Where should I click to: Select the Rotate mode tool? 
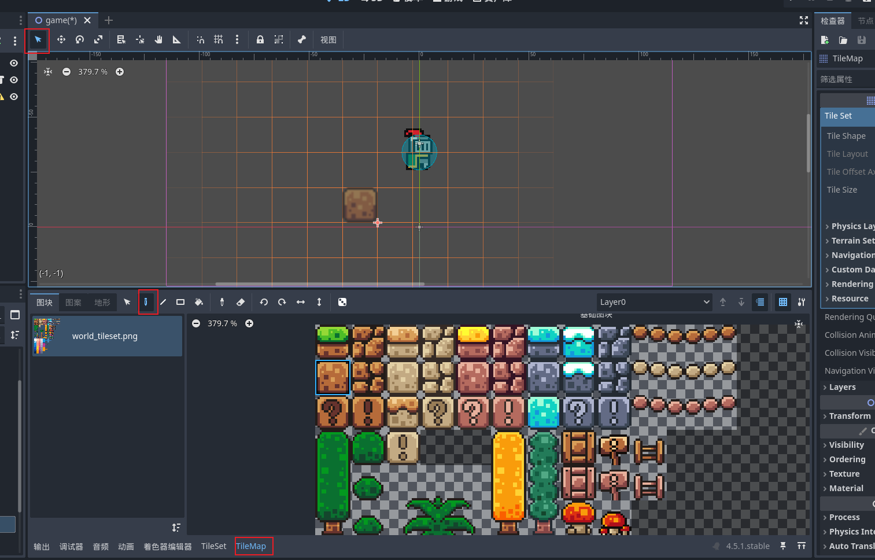pyautogui.click(x=80, y=40)
